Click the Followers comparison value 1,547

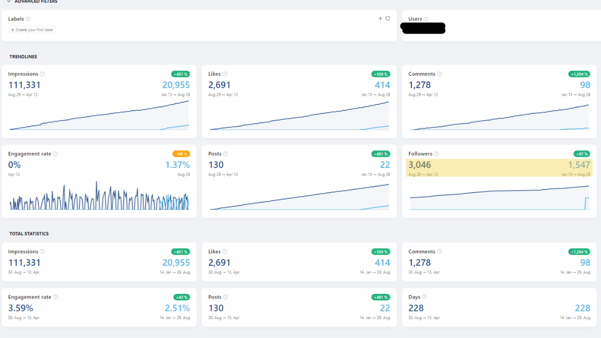coord(579,165)
